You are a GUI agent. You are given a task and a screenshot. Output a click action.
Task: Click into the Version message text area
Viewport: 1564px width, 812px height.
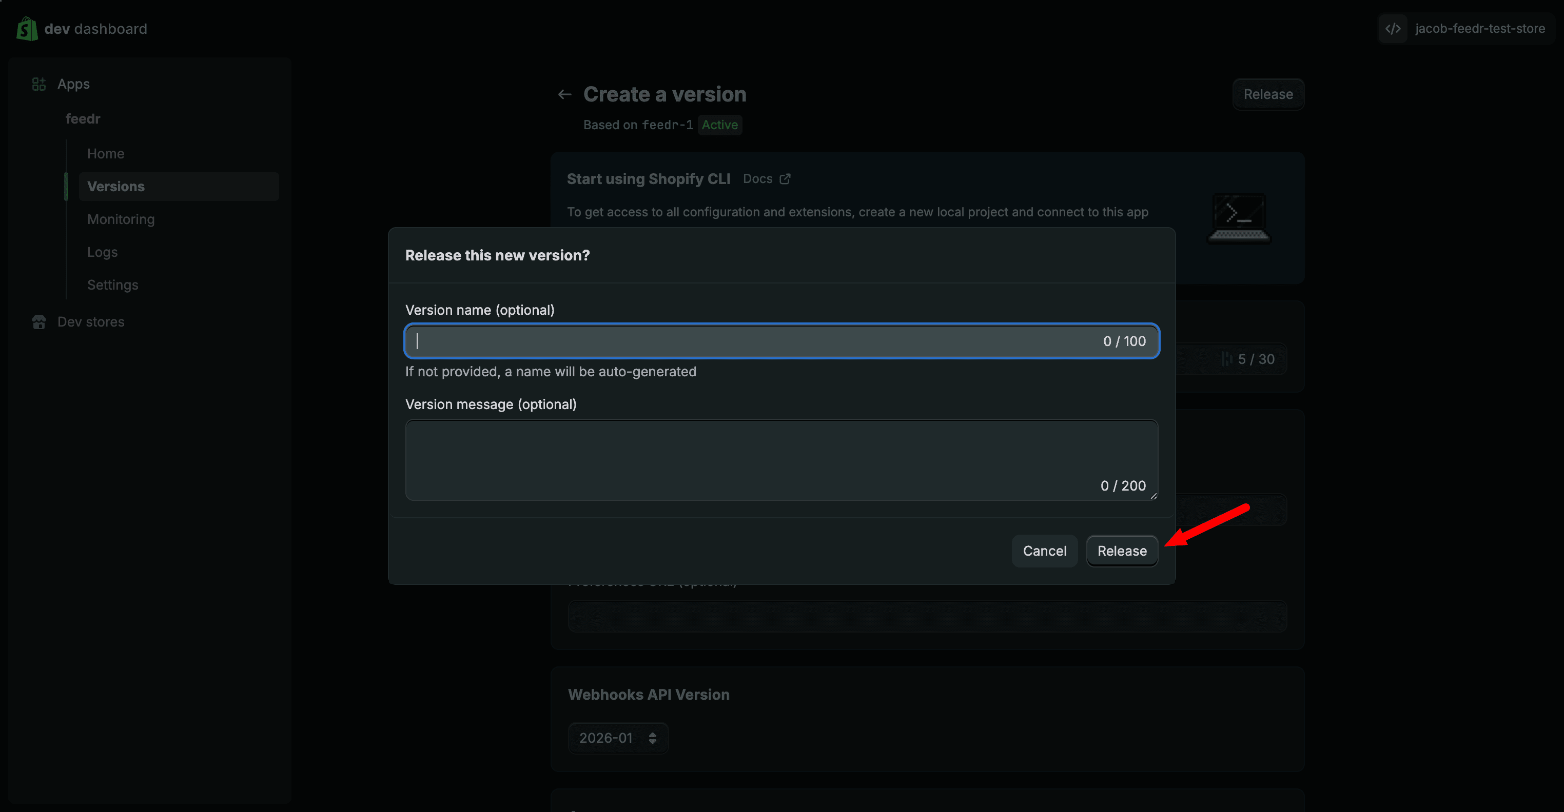pos(781,460)
